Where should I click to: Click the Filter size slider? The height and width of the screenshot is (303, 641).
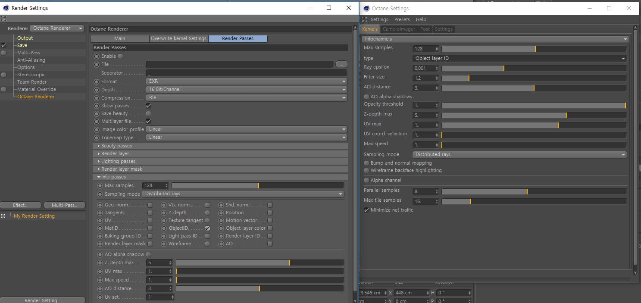(x=534, y=78)
